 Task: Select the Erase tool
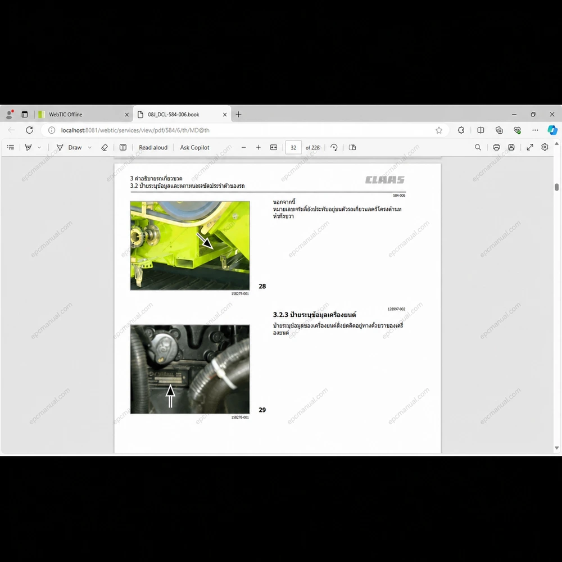point(105,147)
